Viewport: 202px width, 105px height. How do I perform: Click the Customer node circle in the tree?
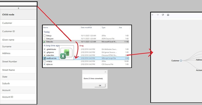(181, 61)
